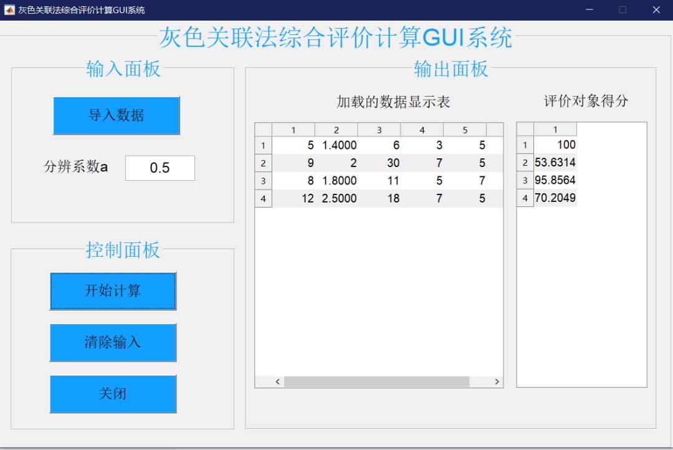The image size is (673, 450).
Task: Click cell with value 12
Action: (x=293, y=198)
